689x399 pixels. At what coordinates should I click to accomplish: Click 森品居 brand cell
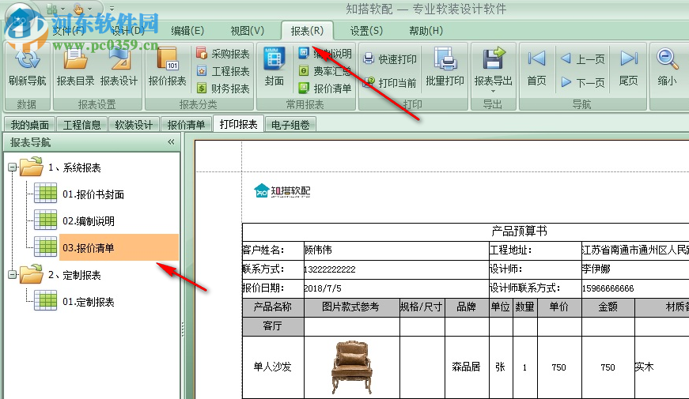pyautogui.click(x=466, y=367)
